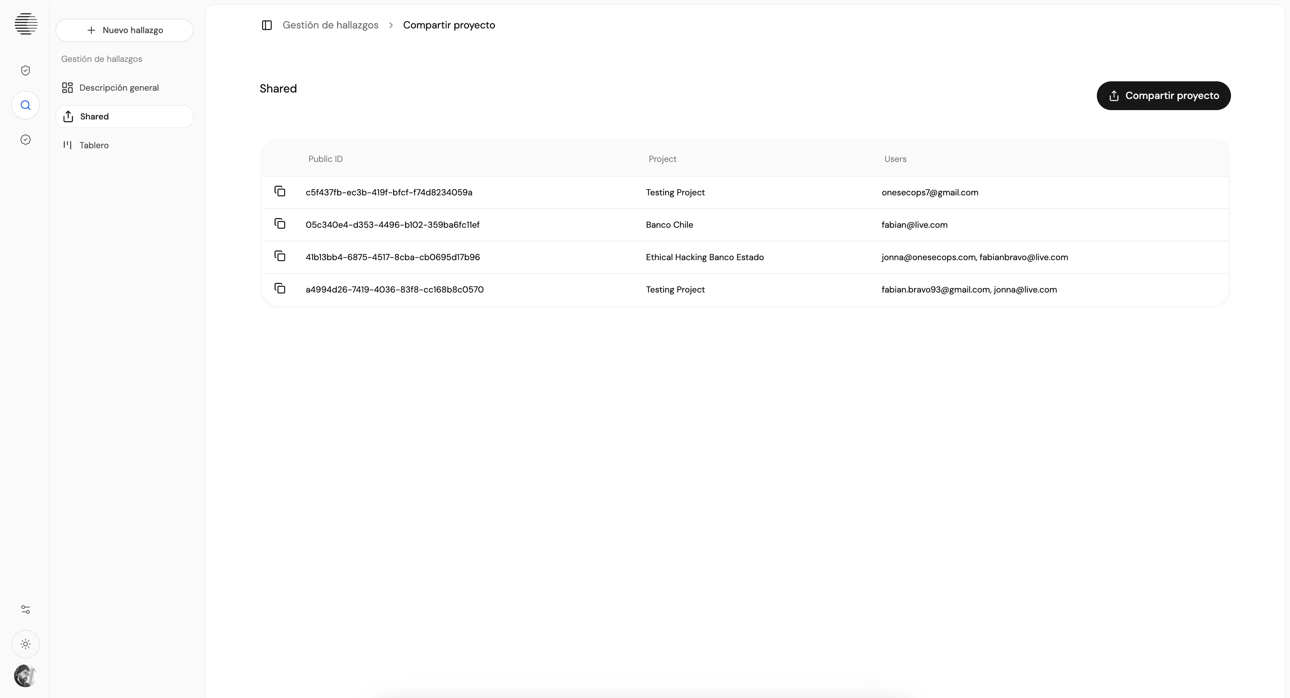Toggle the sidebar panel icon

point(267,25)
